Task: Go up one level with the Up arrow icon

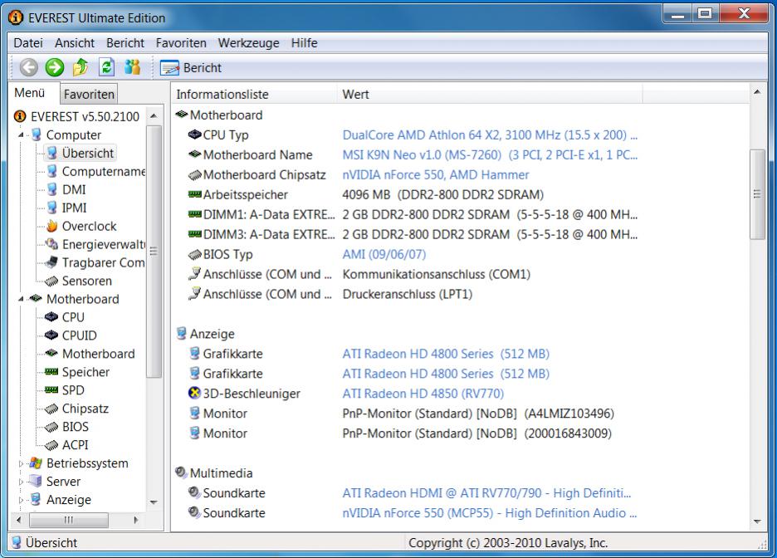Action: (x=81, y=67)
